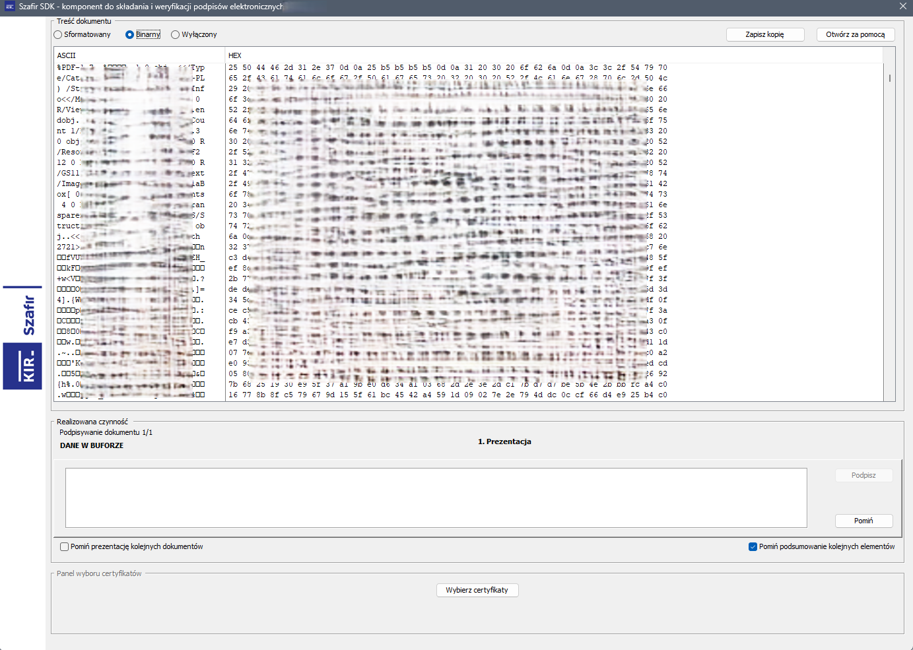Select the Sformatowany view option

click(58, 35)
